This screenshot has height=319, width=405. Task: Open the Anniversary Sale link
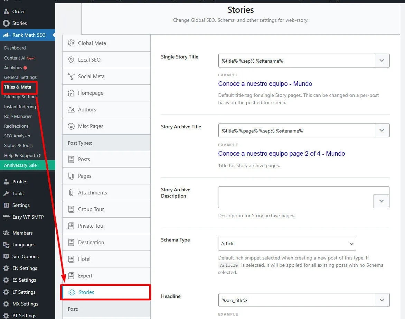(20, 165)
